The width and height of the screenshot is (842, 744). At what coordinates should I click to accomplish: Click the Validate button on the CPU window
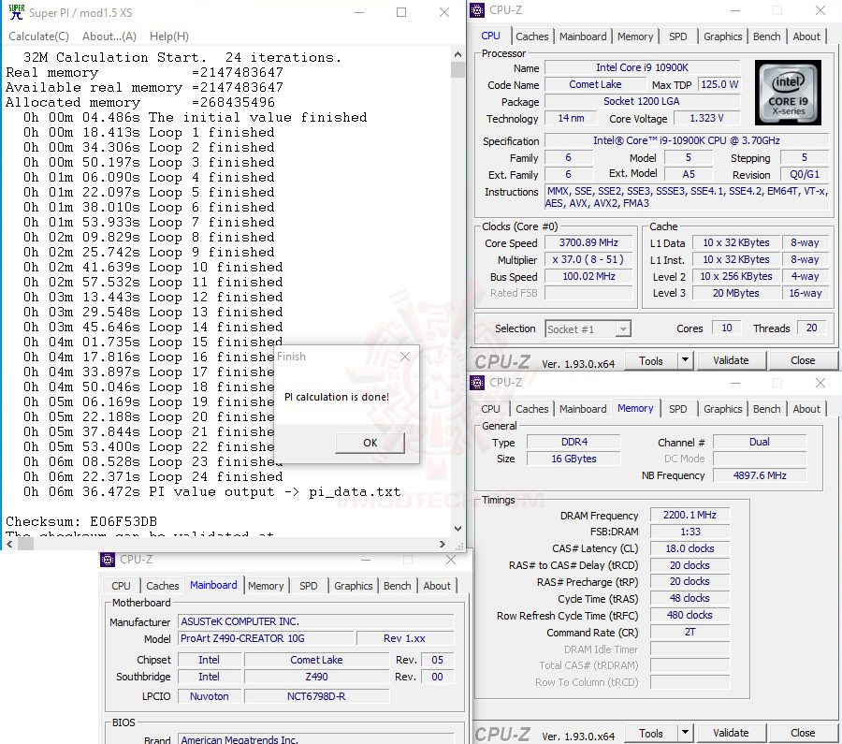coord(731,359)
